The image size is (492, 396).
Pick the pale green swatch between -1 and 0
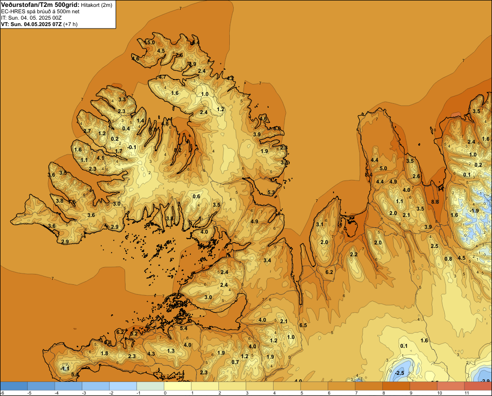(150, 386)
